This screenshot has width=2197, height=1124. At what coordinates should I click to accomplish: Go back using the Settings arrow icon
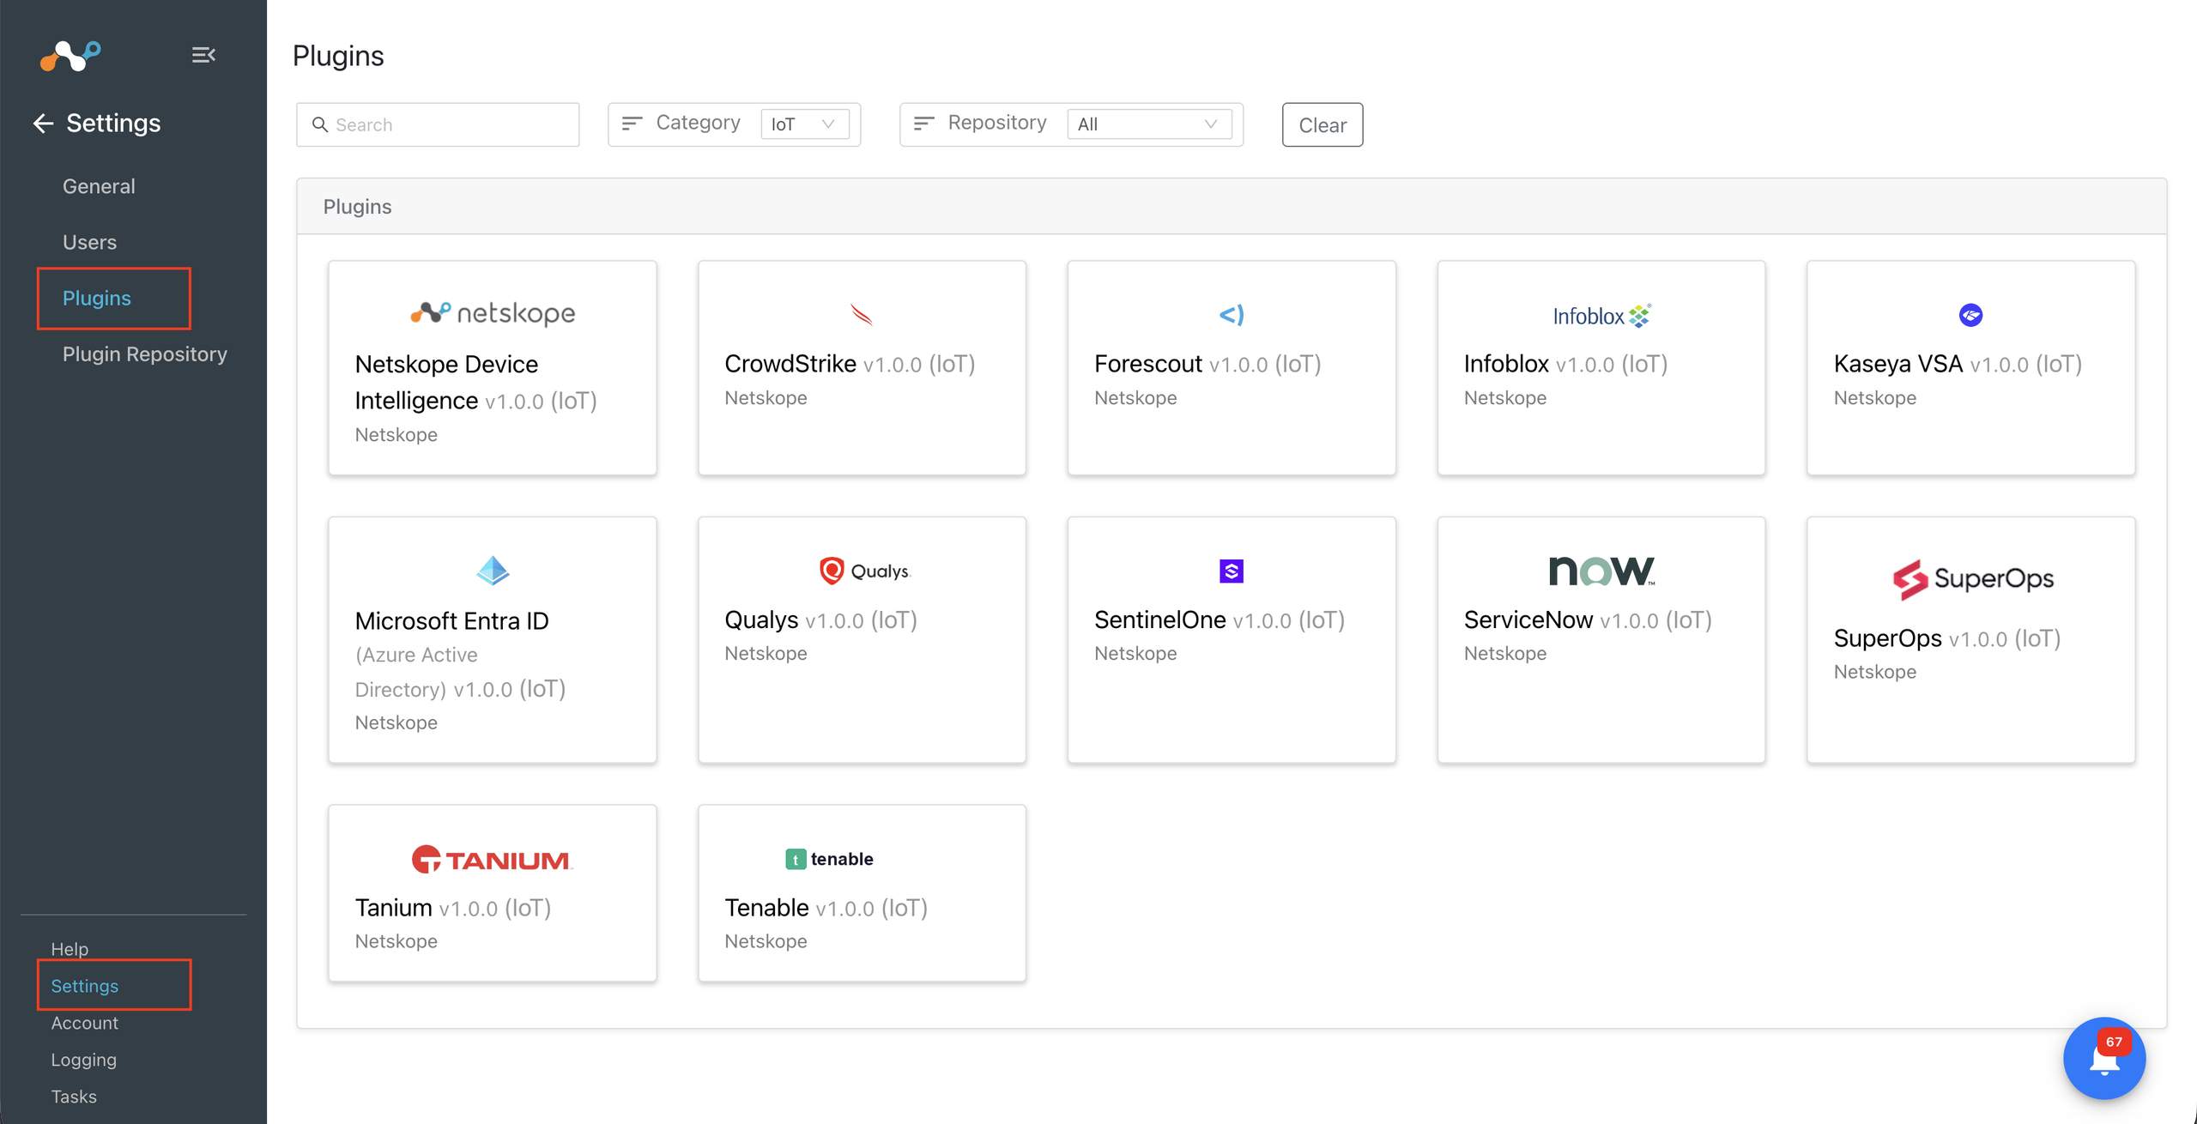[43, 124]
